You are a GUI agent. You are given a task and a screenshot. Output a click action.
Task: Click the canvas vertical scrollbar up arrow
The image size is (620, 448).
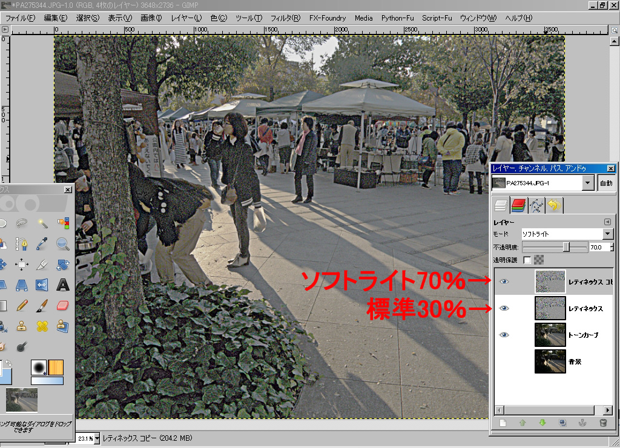coord(614,41)
